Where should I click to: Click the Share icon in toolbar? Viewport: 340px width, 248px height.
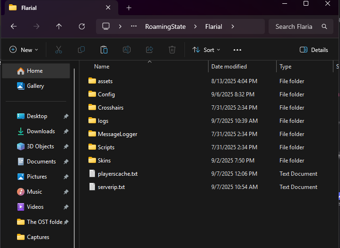tap(149, 50)
